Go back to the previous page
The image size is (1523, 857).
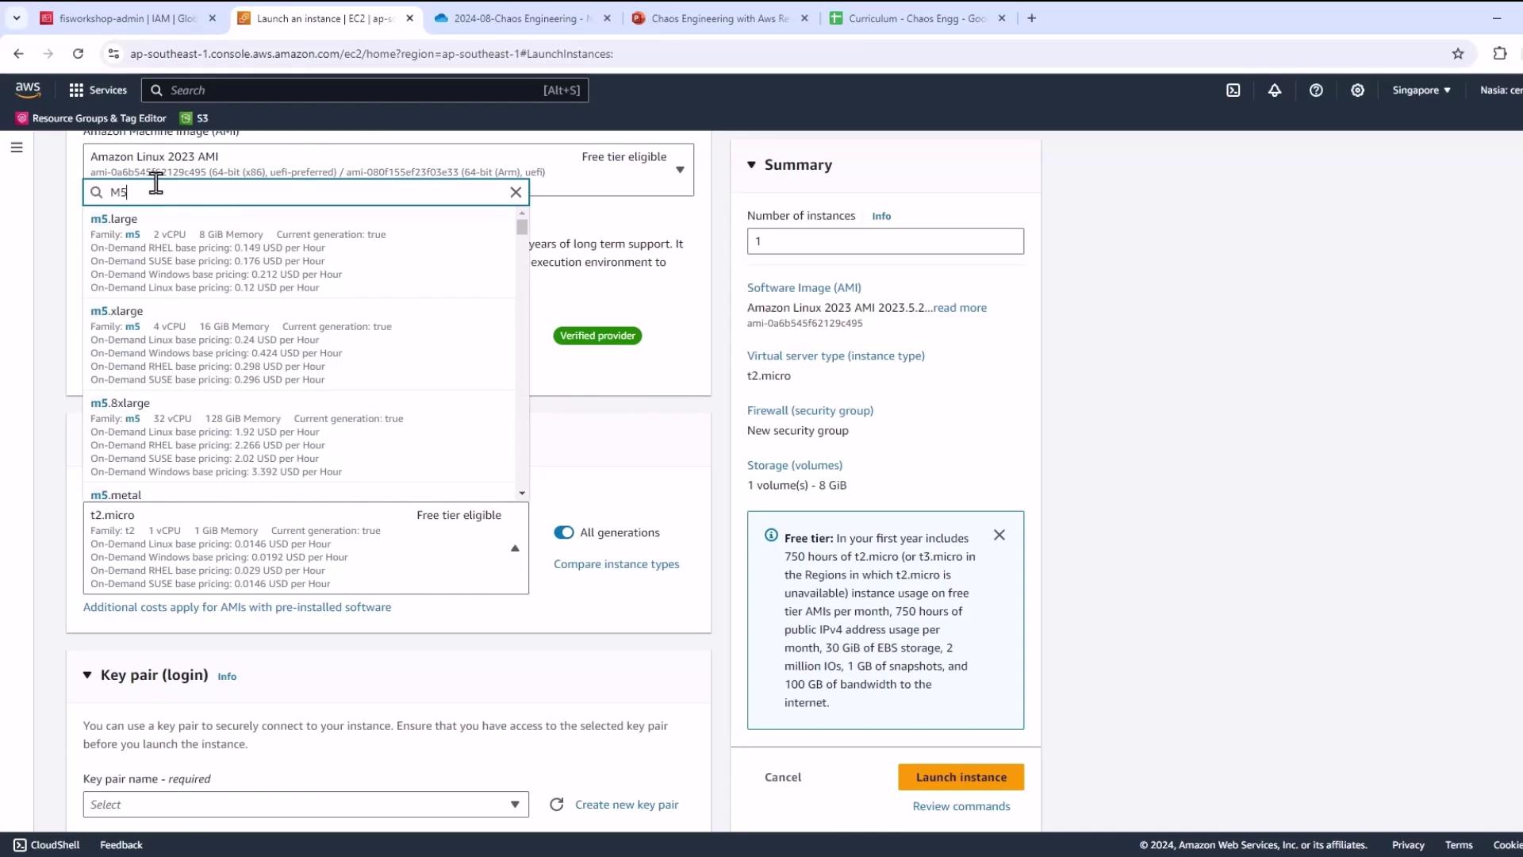(x=18, y=54)
